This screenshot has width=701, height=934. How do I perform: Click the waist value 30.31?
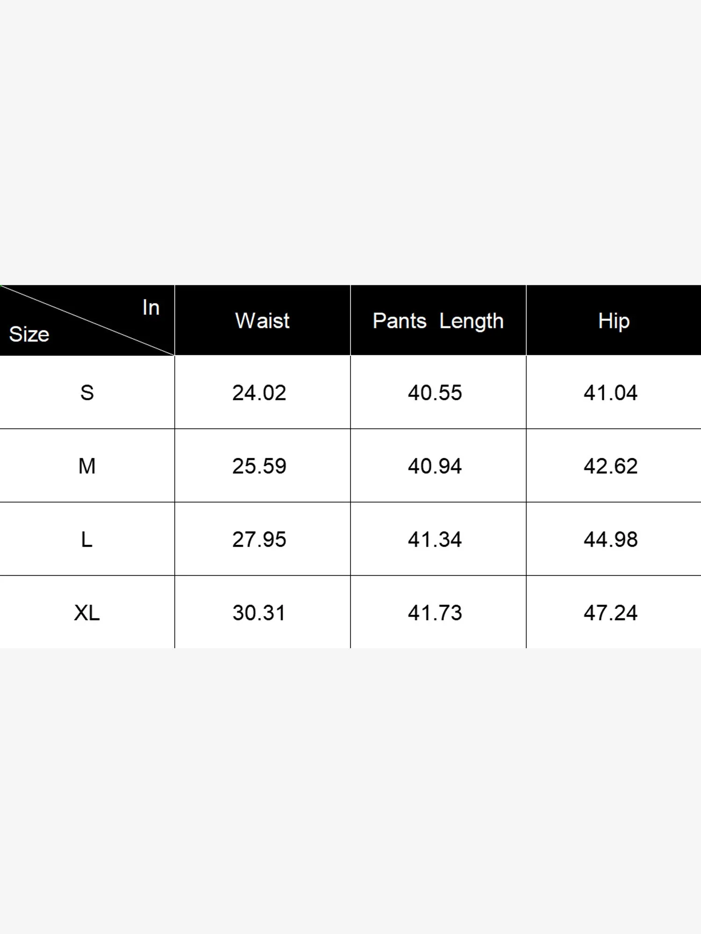point(259,613)
